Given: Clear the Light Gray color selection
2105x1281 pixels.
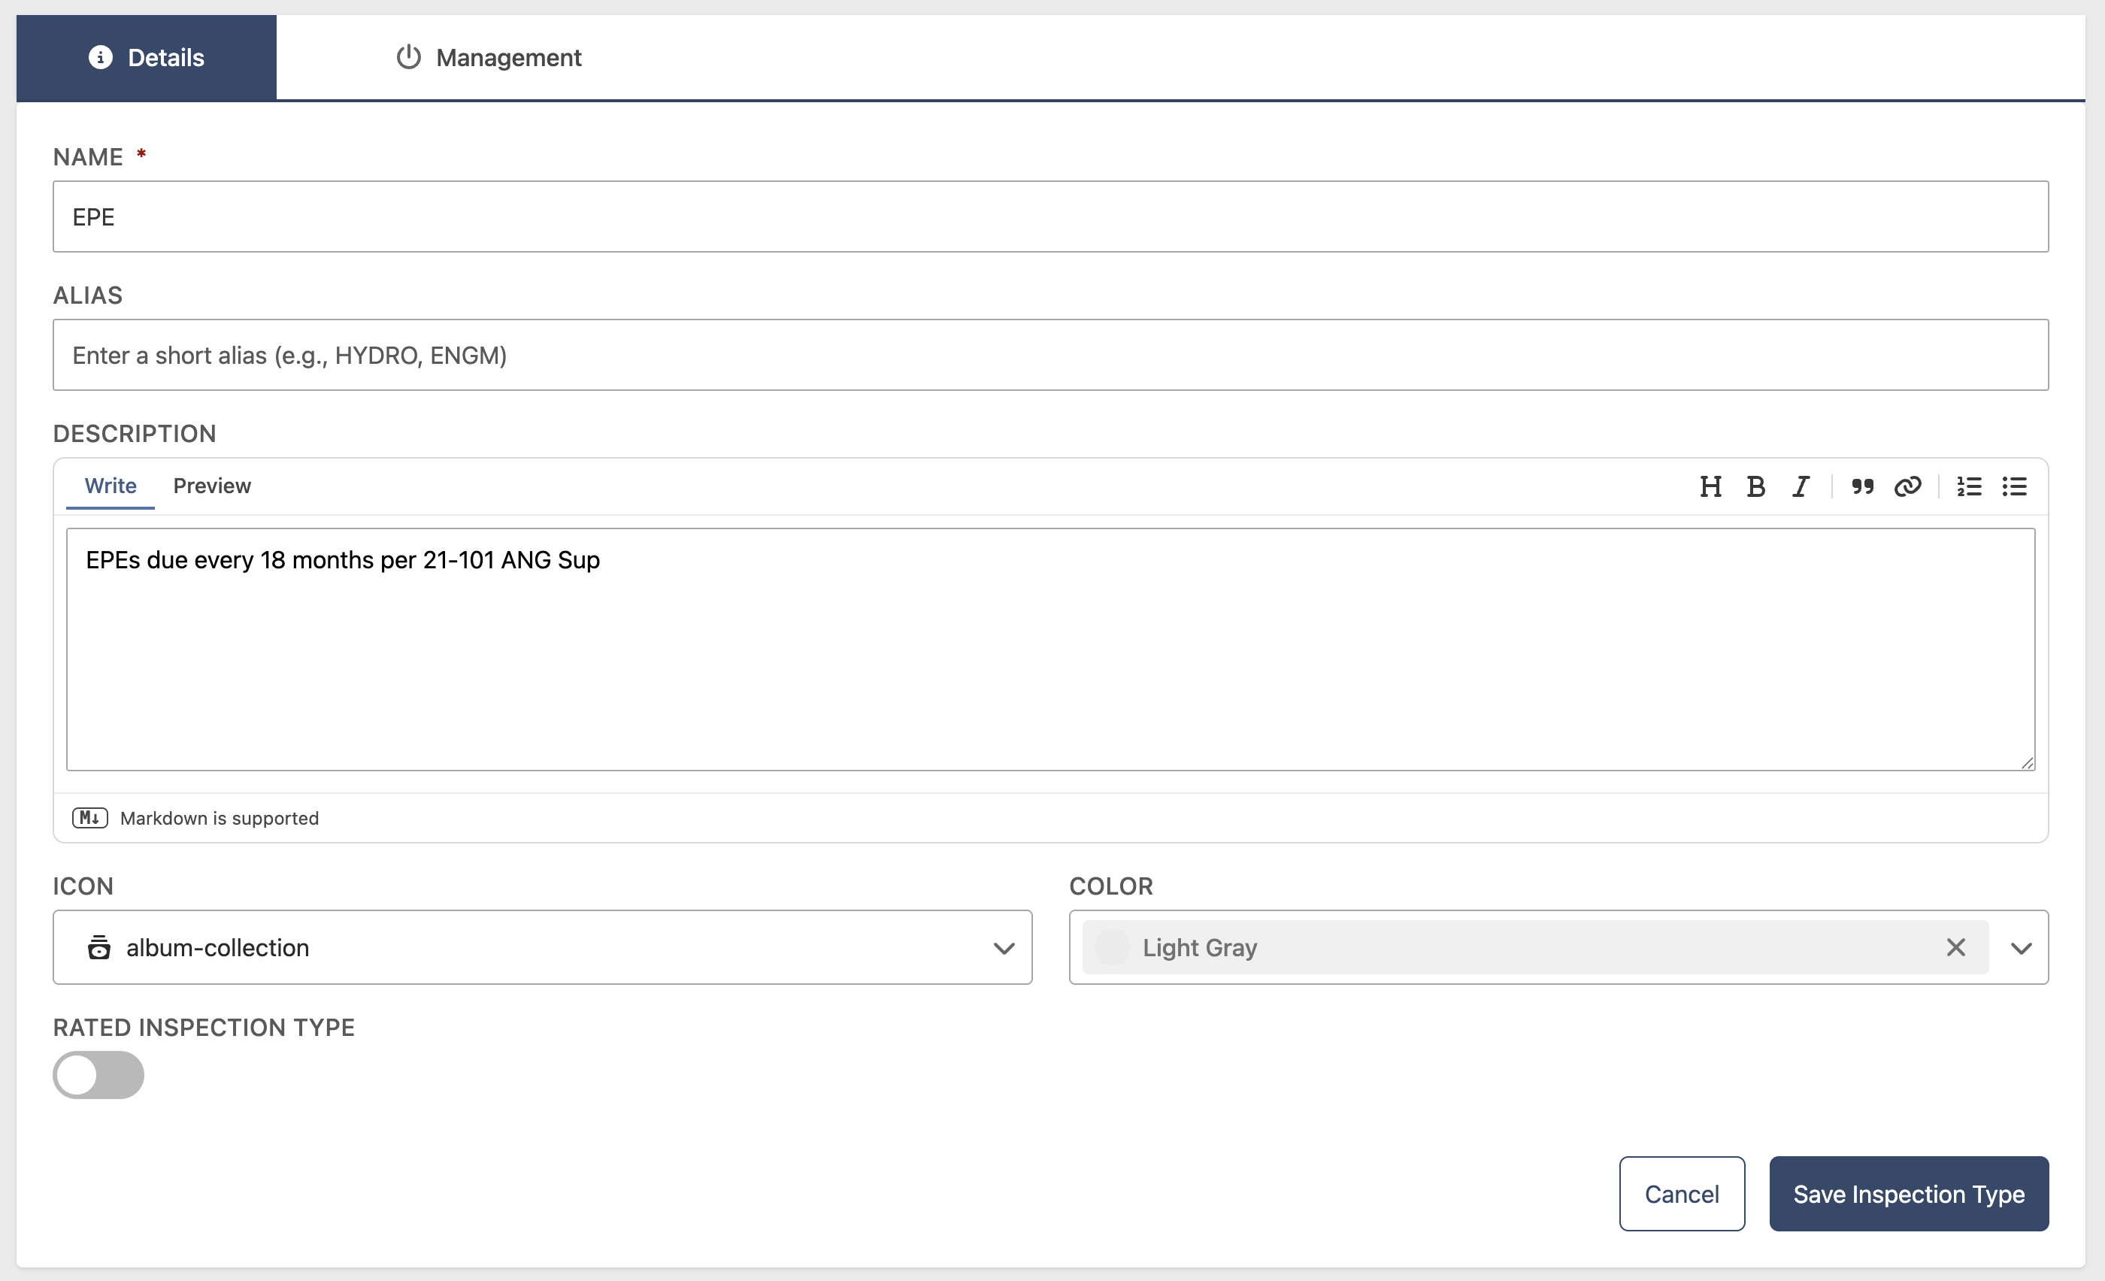Looking at the screenshot, I should click(x=1956, y=947).
